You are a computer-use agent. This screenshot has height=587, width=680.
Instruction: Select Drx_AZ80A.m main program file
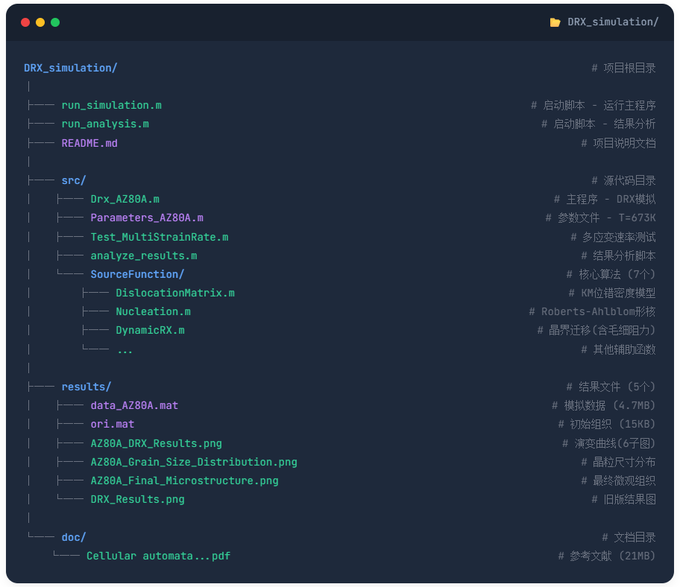click(125, 199)
